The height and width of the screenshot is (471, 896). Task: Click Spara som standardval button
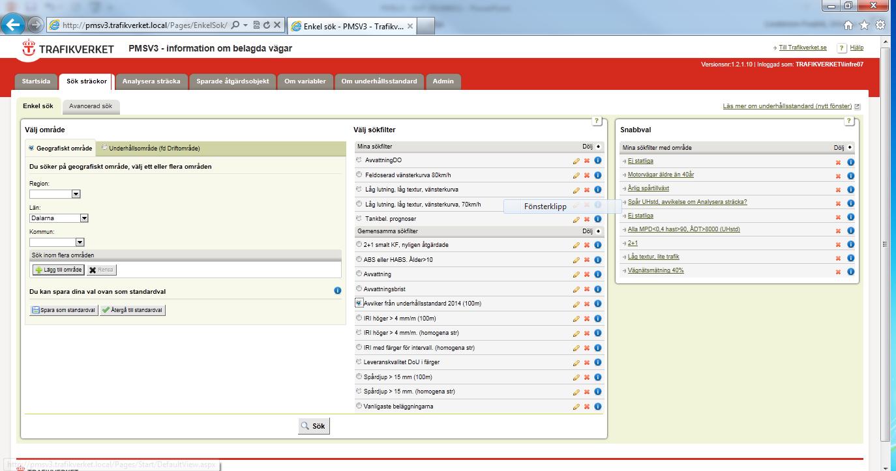(63, 310)
